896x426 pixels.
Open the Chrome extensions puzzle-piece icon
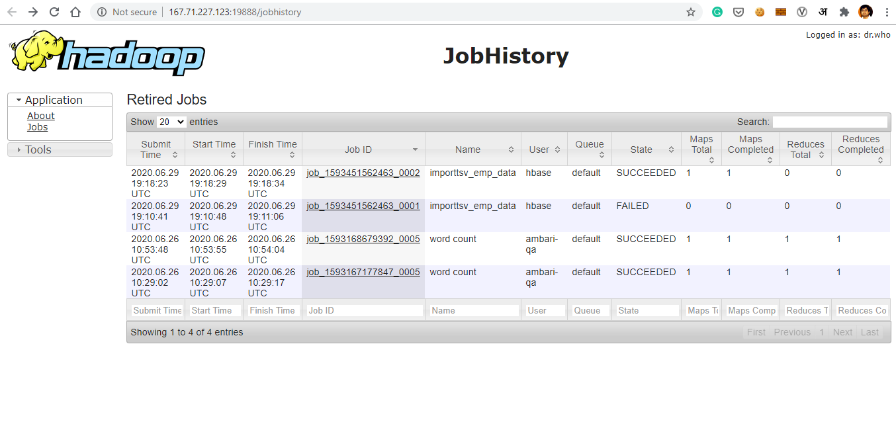click(844, 12)
